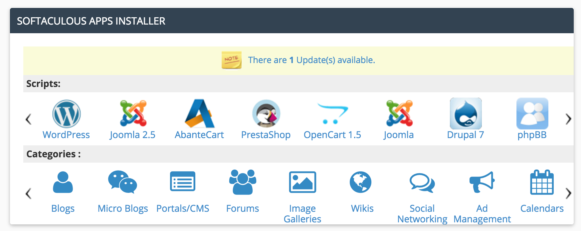Open the Portals/CMS category label
Screen dimensions: 581x231
tap(183, 208)
